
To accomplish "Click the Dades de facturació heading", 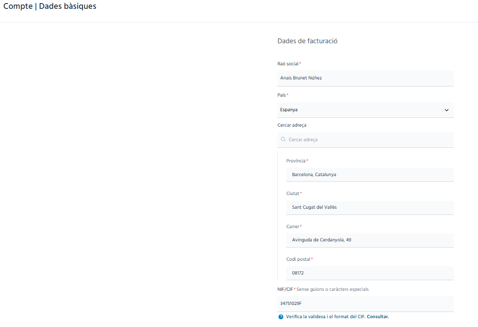I will tap(307, 41).
